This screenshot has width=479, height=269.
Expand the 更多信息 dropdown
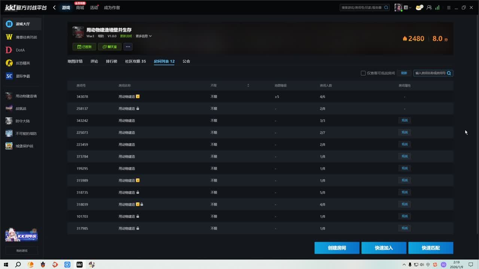[144, 36]
